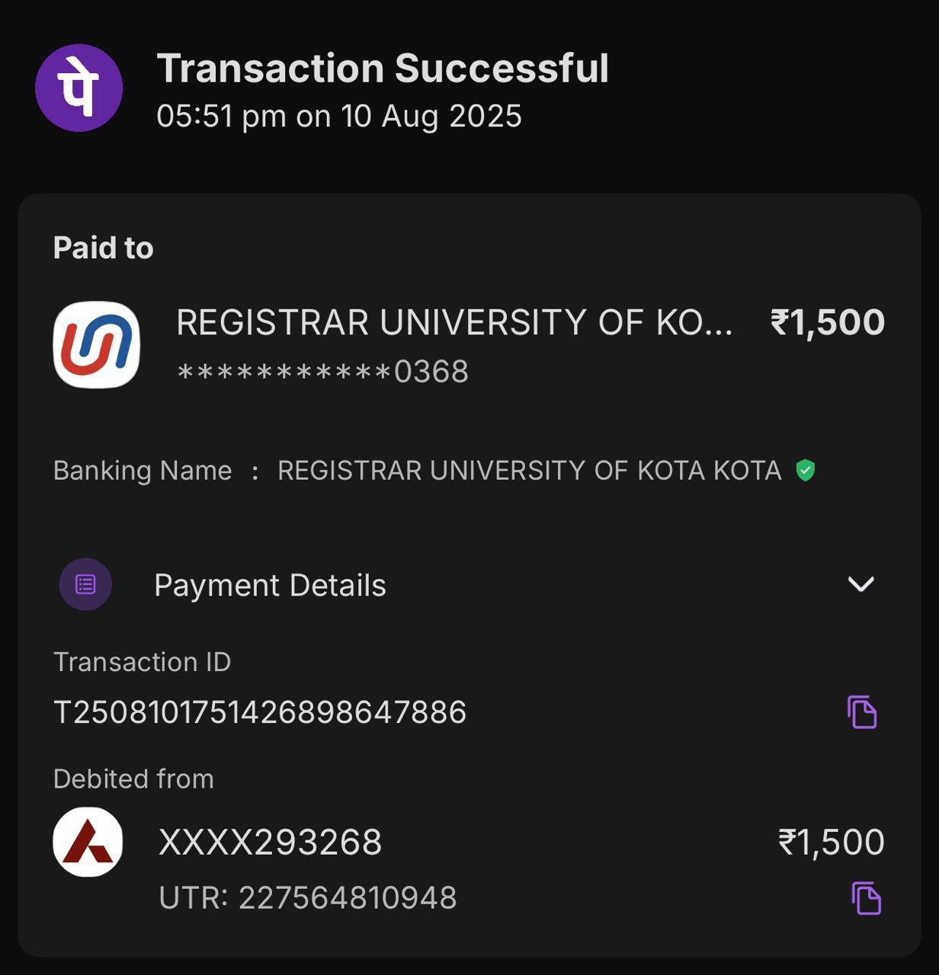
Task: Click the Union Bank recipient logo
Action: 97,345
